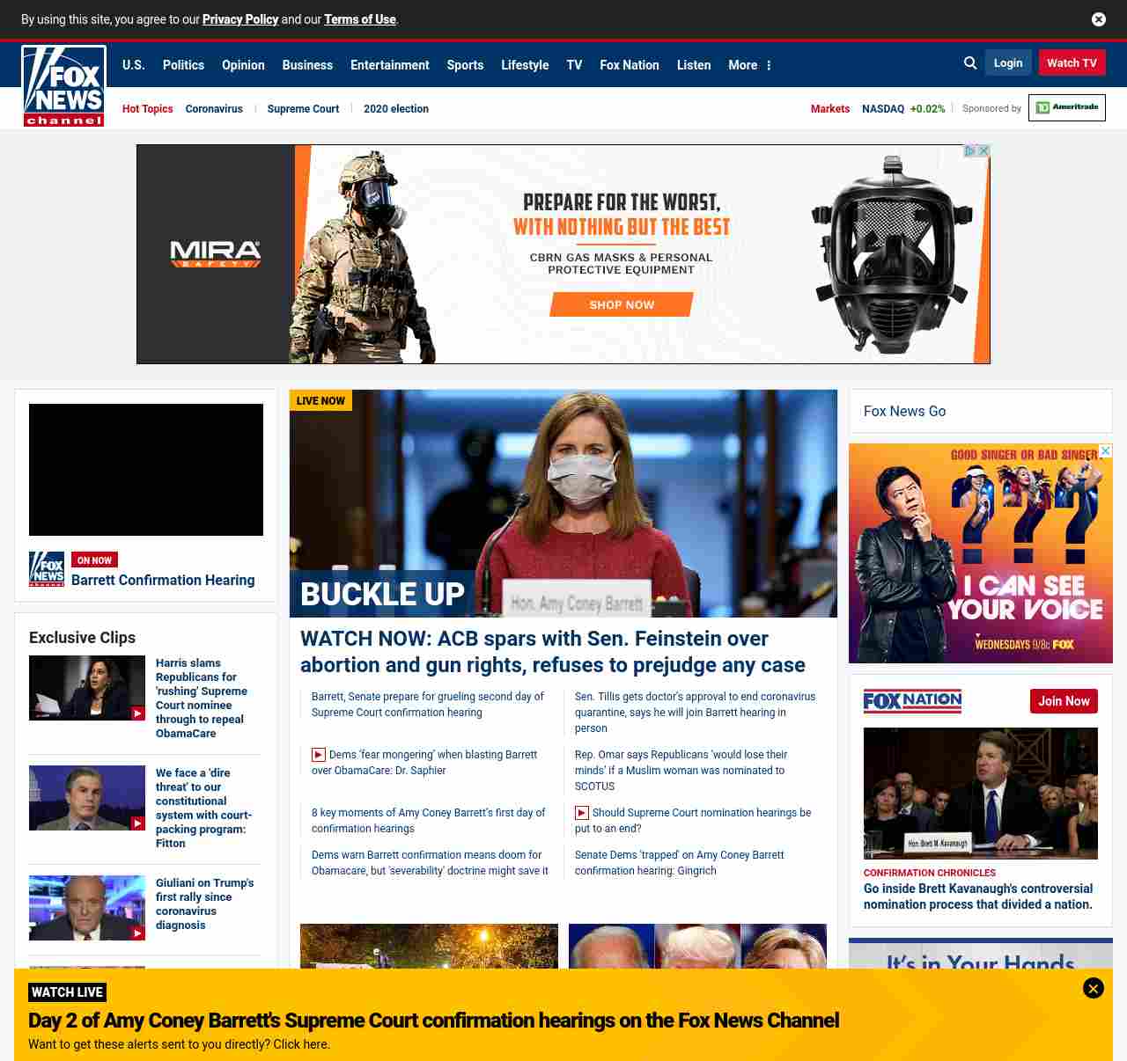Expand the More navigation menu
Viewport: 1127px width, 1061px height.
(x=749, y=65)
